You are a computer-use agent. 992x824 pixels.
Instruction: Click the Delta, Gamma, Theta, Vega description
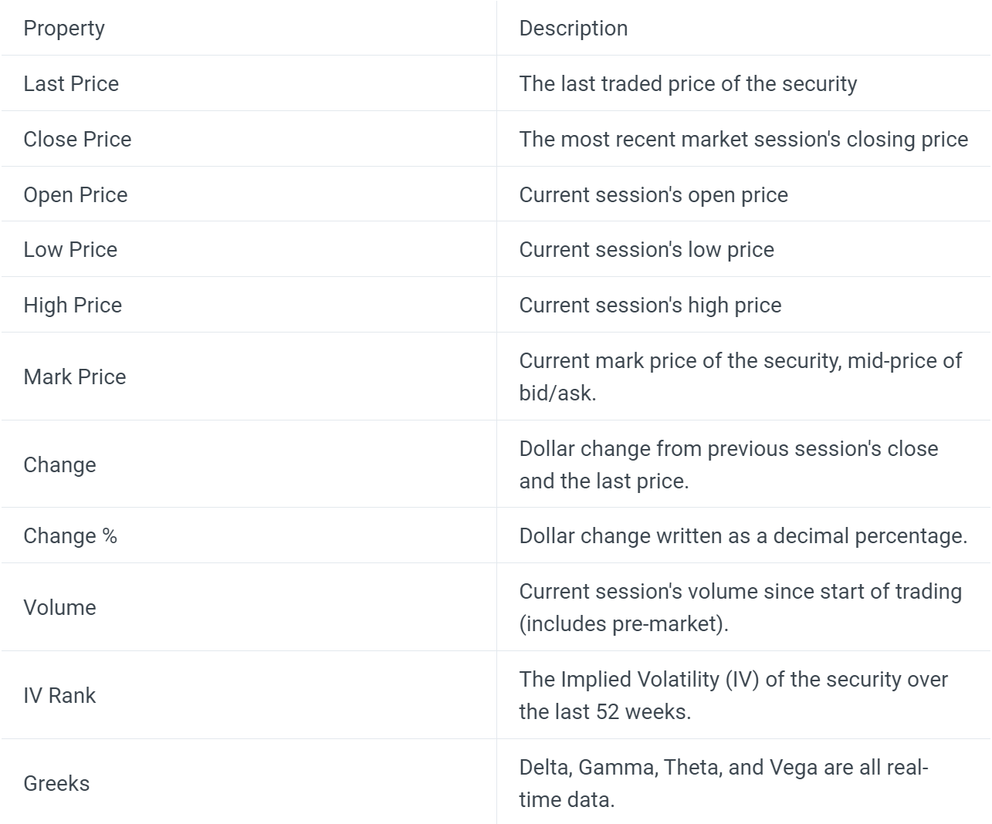pos(723,783)
